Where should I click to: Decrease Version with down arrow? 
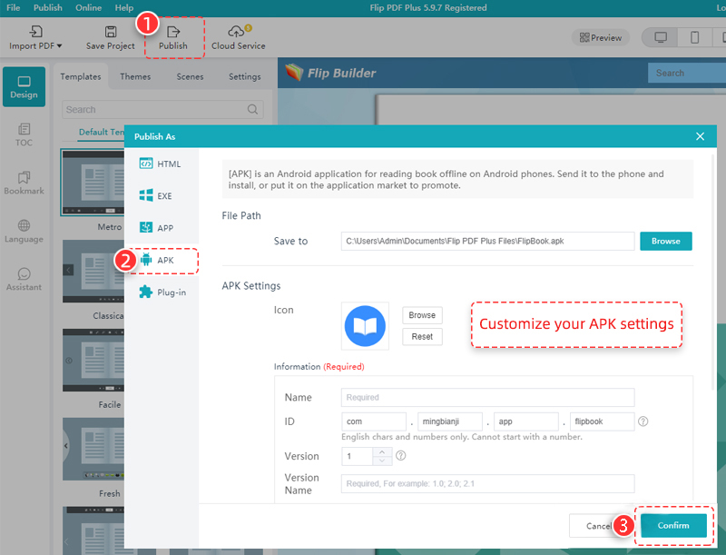click(x=382, y=461)
